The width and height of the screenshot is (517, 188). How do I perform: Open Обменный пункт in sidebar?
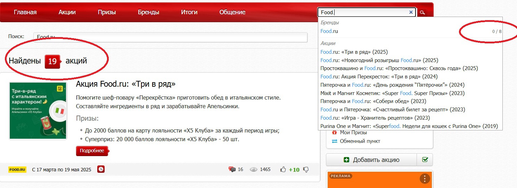(360, 141)
